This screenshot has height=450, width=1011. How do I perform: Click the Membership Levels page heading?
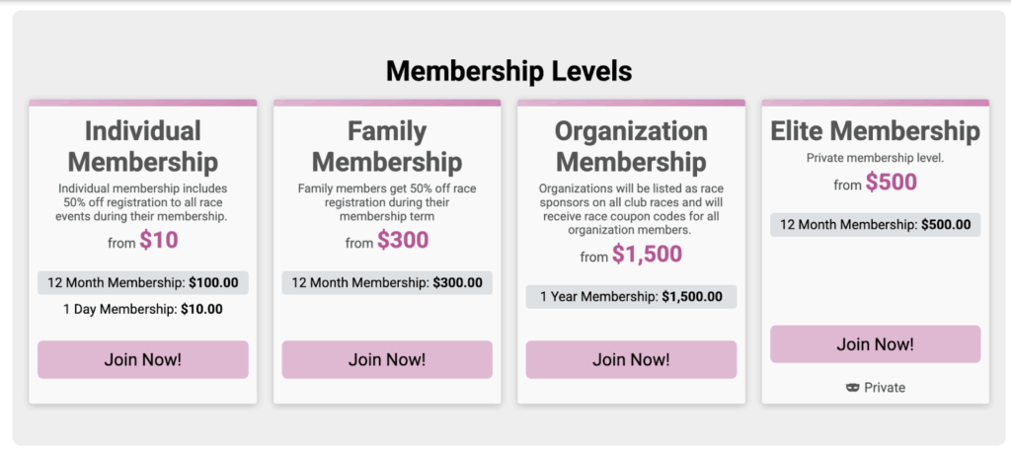click(x=508, y=71)
